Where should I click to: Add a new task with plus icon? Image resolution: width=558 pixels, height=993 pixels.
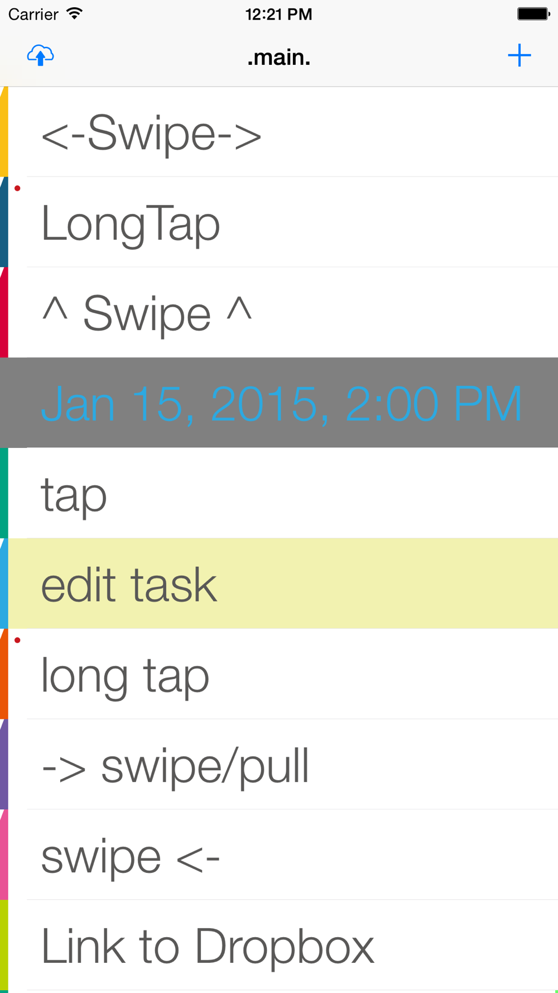(x=519, y=55)
